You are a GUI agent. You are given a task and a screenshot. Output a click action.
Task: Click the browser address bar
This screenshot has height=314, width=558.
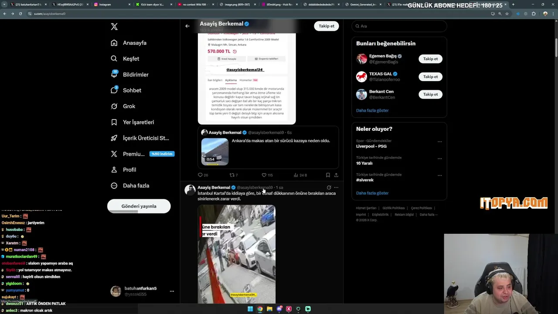(257, 14)
